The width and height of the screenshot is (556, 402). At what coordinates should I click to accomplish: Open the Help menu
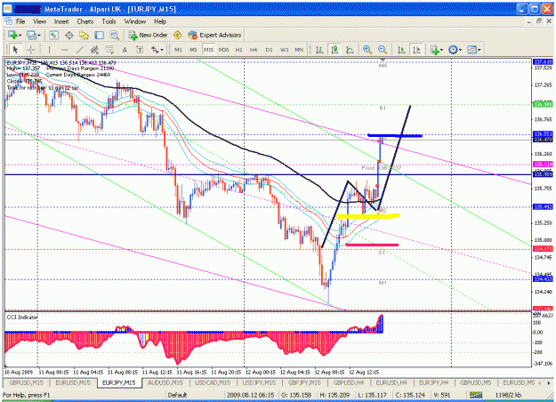(x=160, y=21)
